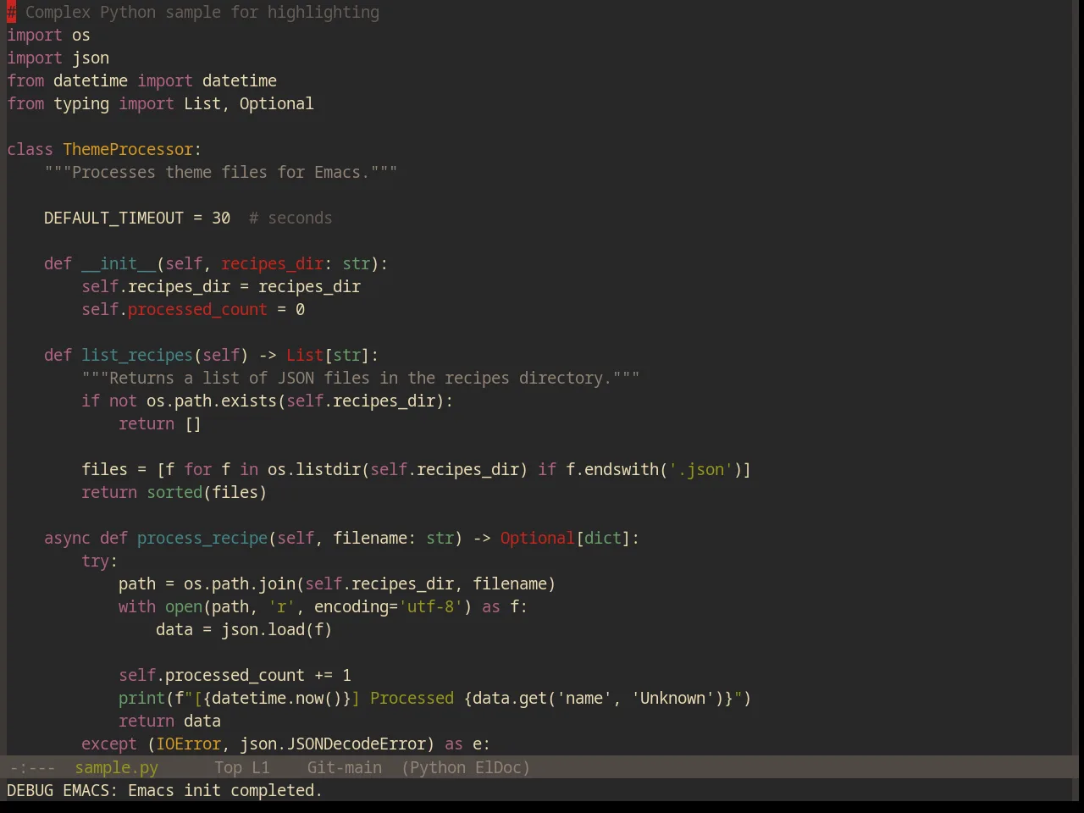
Task: Click the comment 'Complex Python sample for highlighting'
Action: click(x=202, y=13)
